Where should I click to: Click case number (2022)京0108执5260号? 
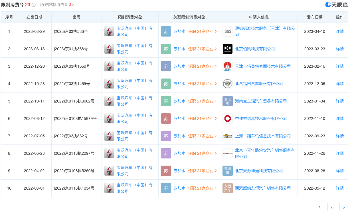coord(74,171)
